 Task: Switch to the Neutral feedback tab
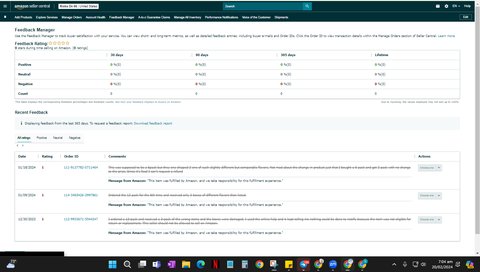[58, 138]
